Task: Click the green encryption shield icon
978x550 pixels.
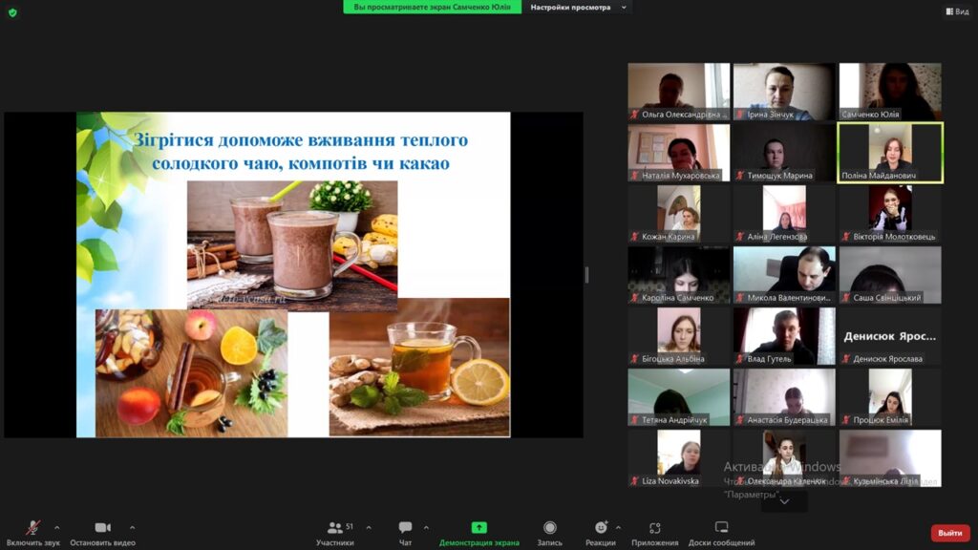Action: coord(12,11)
